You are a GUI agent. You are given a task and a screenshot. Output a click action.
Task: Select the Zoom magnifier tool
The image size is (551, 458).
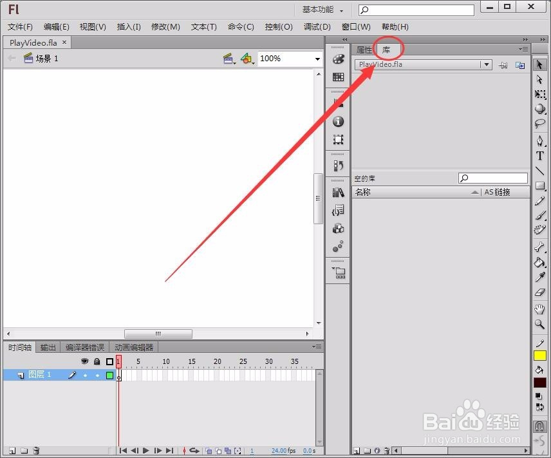pos(540,324)
